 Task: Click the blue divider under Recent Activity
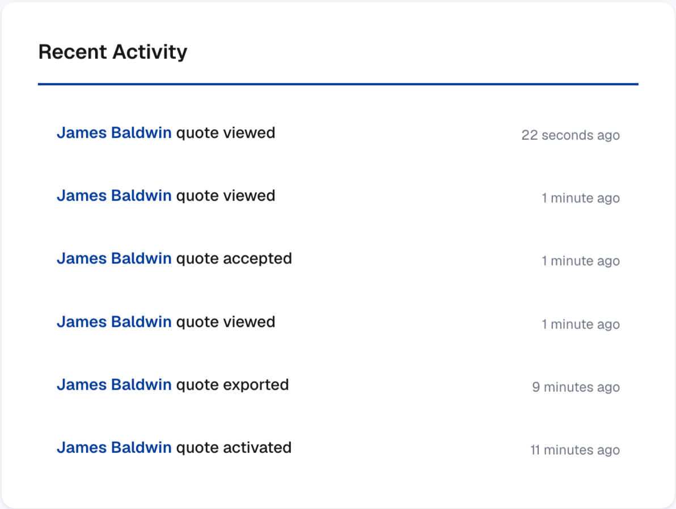pyautogui.click(x=338, y=84)
